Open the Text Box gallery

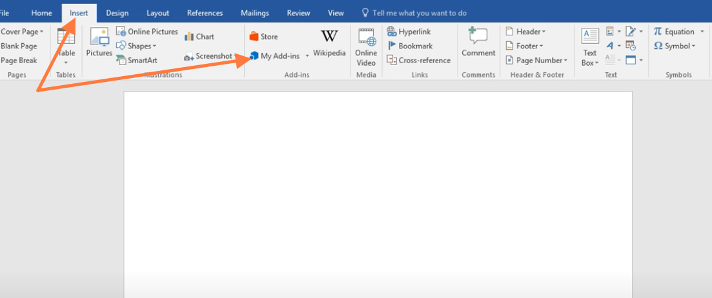tap(590, 47)
